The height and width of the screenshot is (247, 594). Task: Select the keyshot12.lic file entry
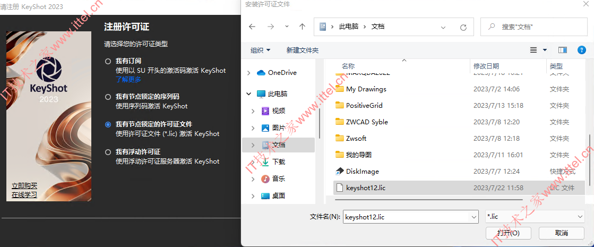(x=459, y=188)
